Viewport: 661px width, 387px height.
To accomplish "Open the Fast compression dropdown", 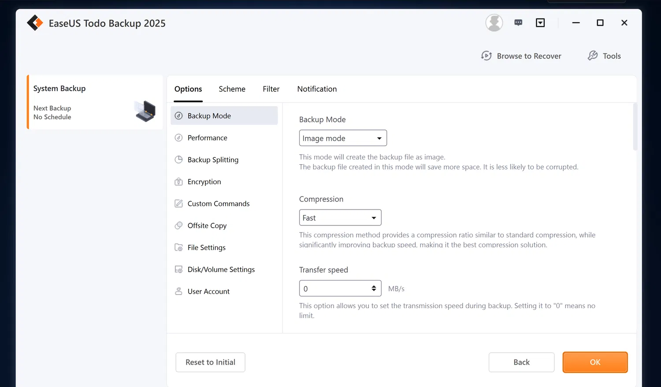I will tap(340, 218).
